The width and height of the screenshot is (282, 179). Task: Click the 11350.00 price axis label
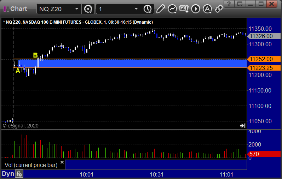tap(260, 29)
